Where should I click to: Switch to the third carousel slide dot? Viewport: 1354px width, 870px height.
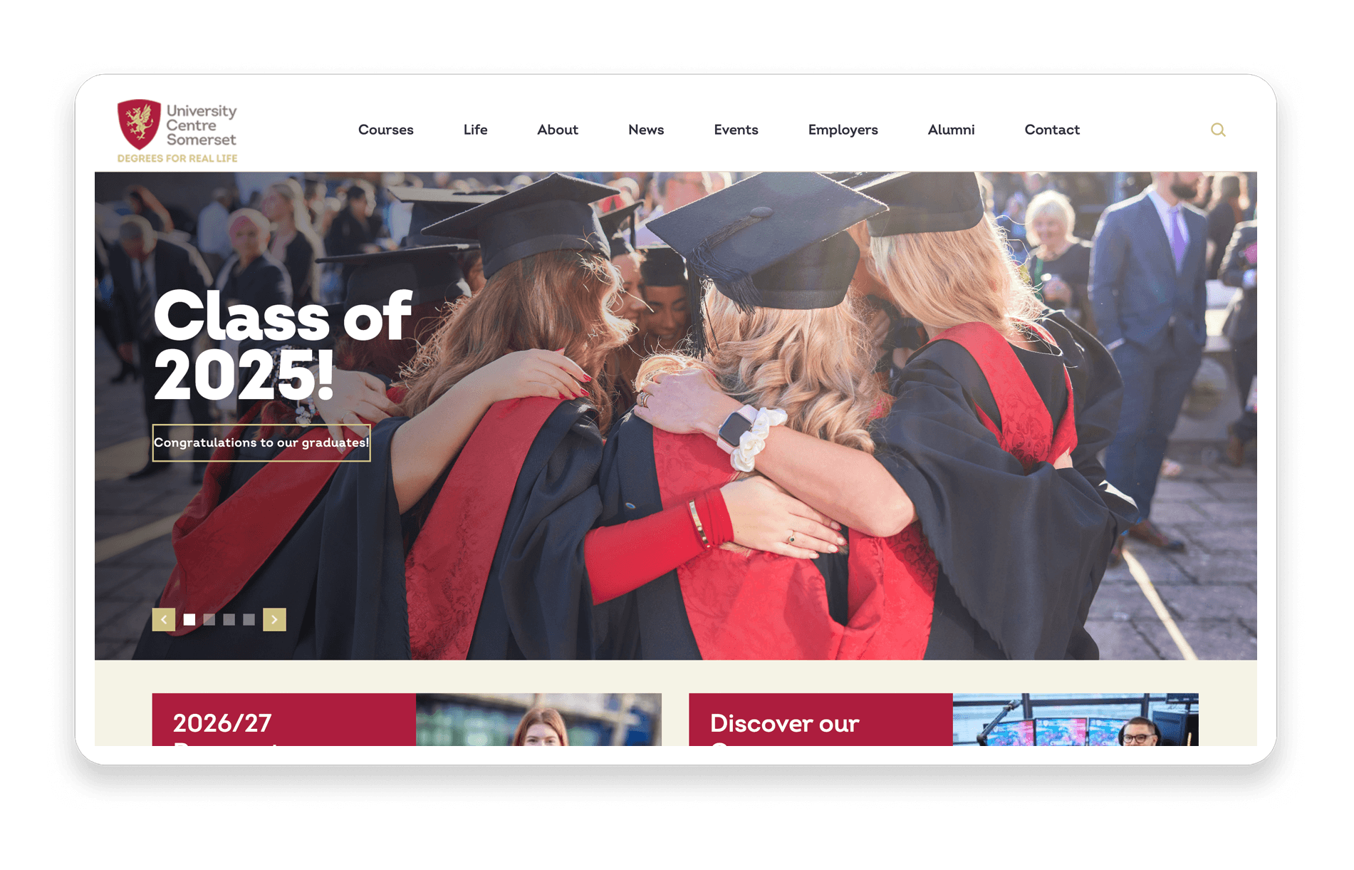pyautogui.click(x=229, y=619)
